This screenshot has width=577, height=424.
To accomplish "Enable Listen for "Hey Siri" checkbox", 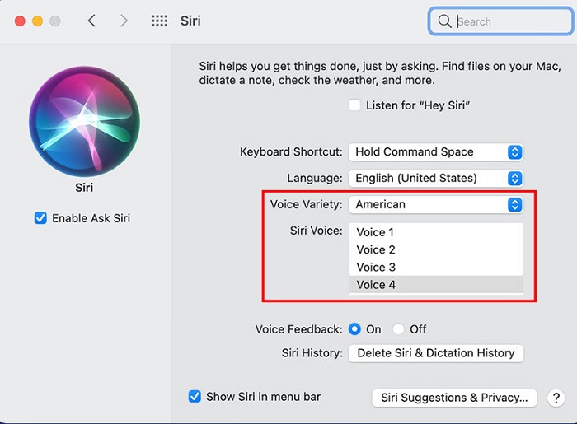I will (354, 105).
